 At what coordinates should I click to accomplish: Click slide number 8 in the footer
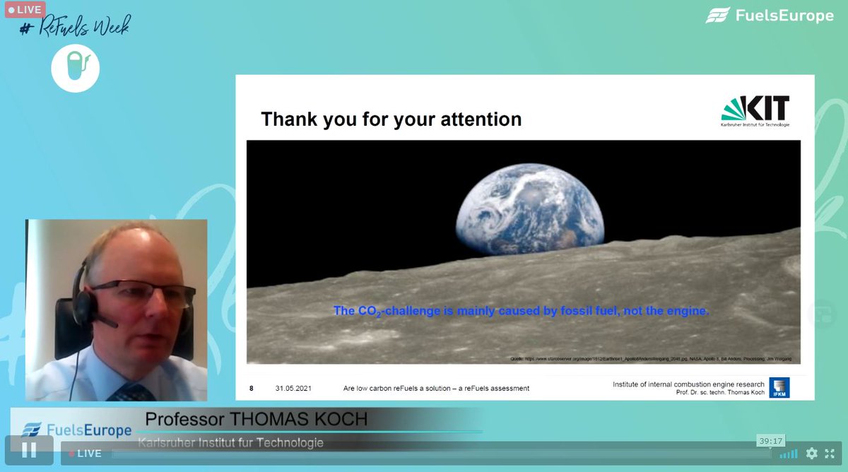(252, 389)
